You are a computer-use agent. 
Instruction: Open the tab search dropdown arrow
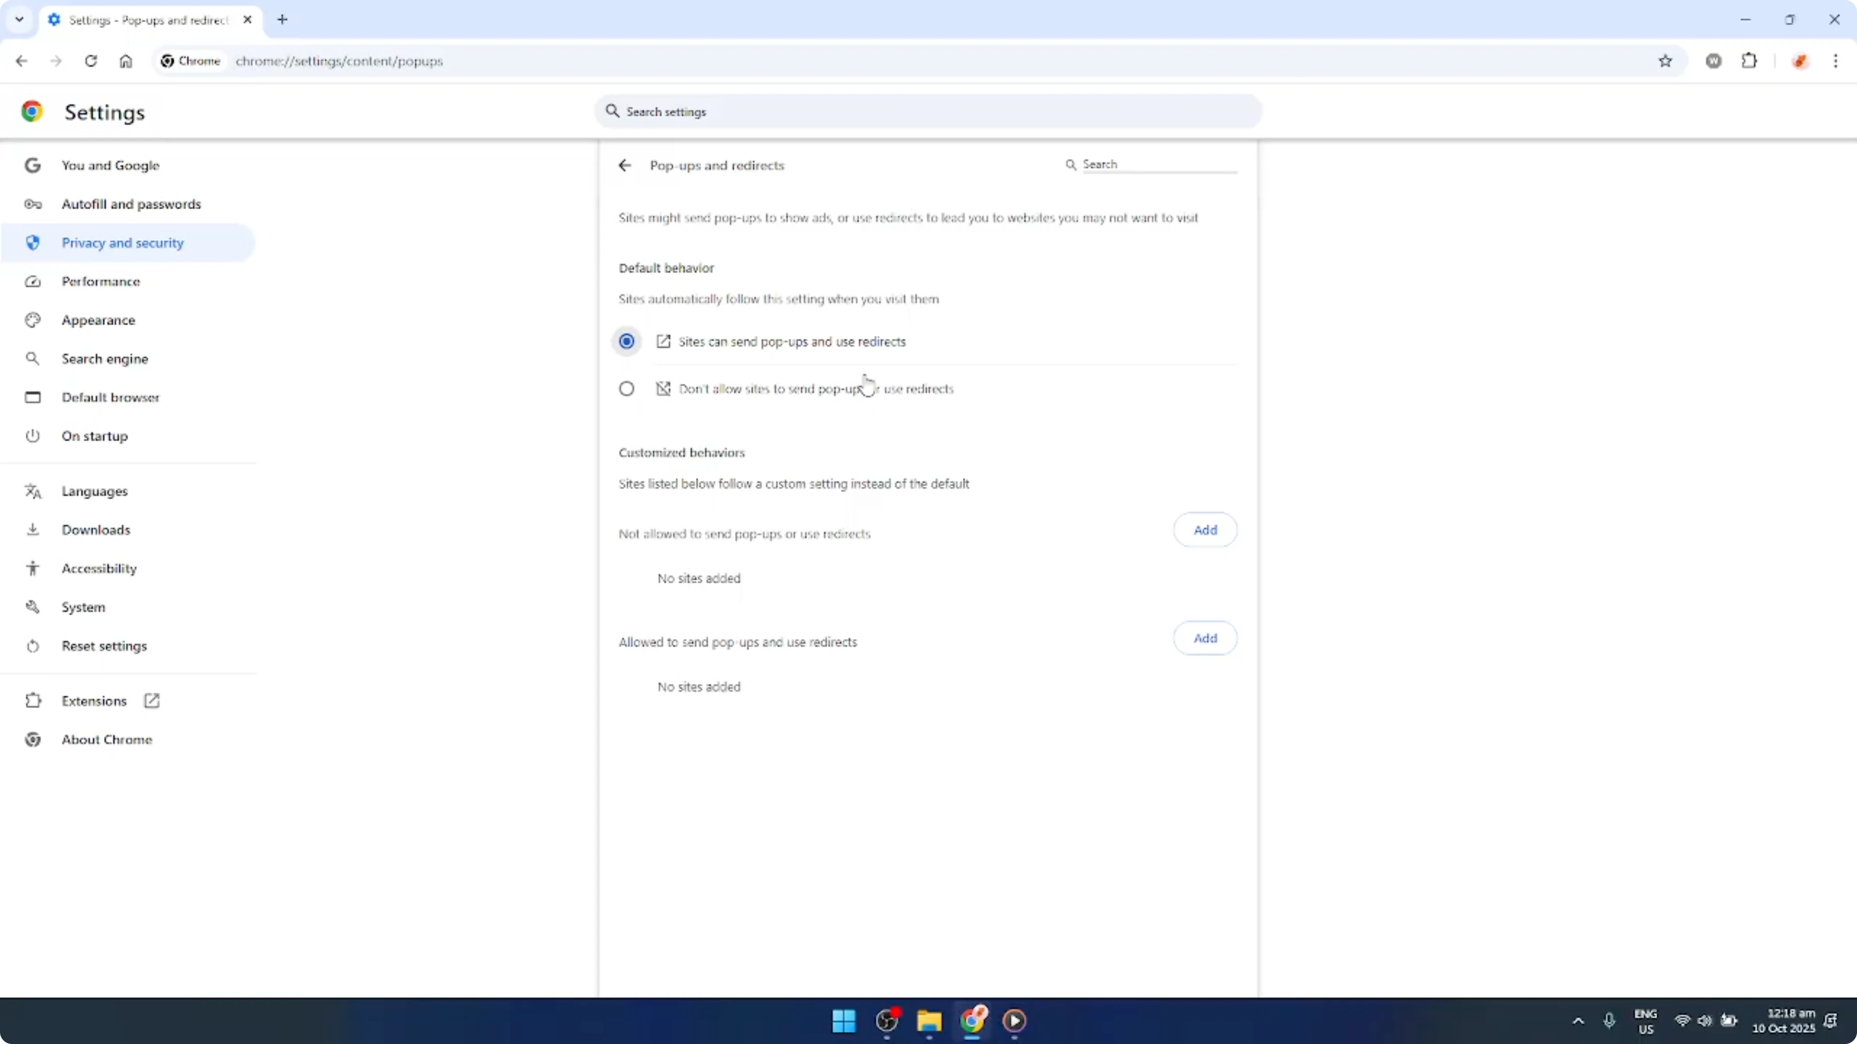[x=20, y=20]
